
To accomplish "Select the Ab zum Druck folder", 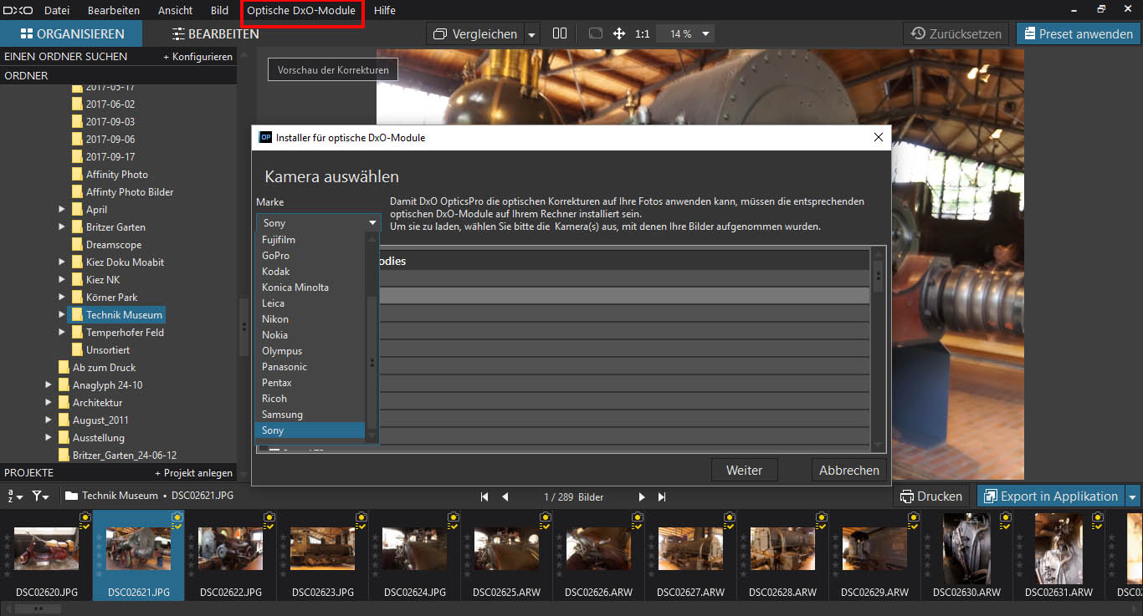I will pos(104,368).
